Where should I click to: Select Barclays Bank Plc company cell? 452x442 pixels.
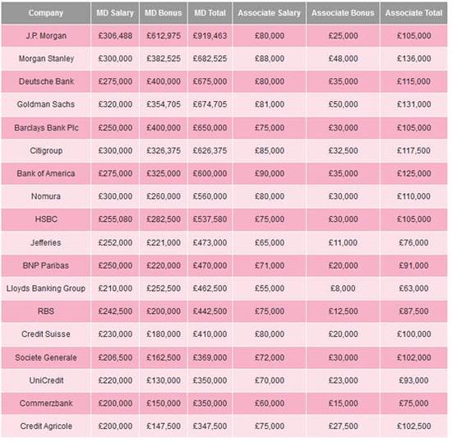46,127
